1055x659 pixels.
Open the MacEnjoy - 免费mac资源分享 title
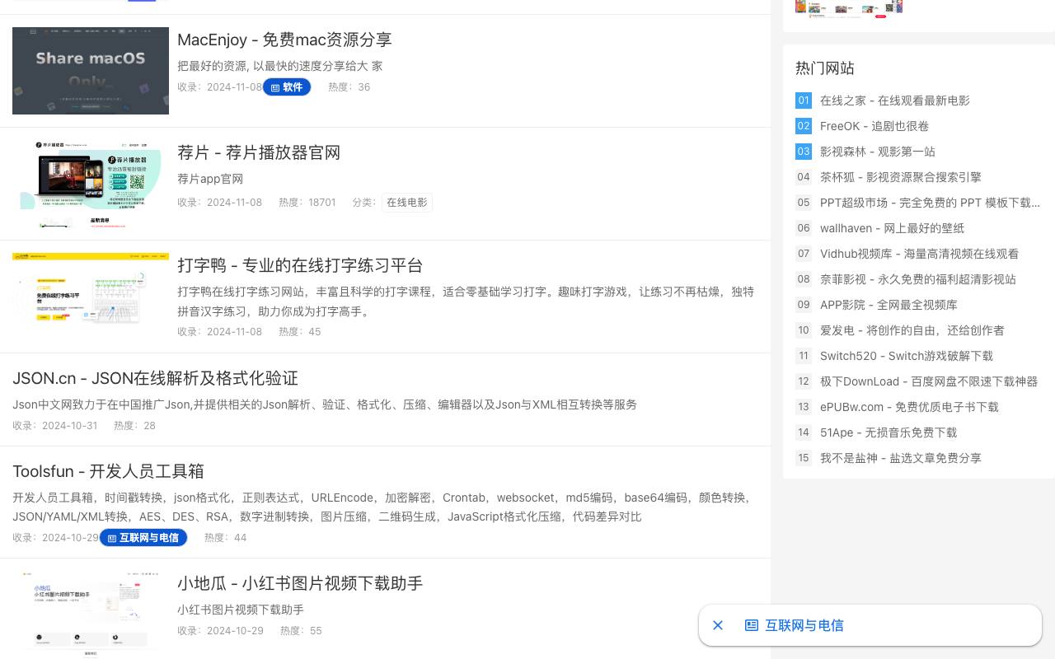click(x=284, y=40)
